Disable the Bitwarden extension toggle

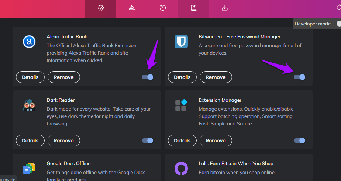coord(299,77)
